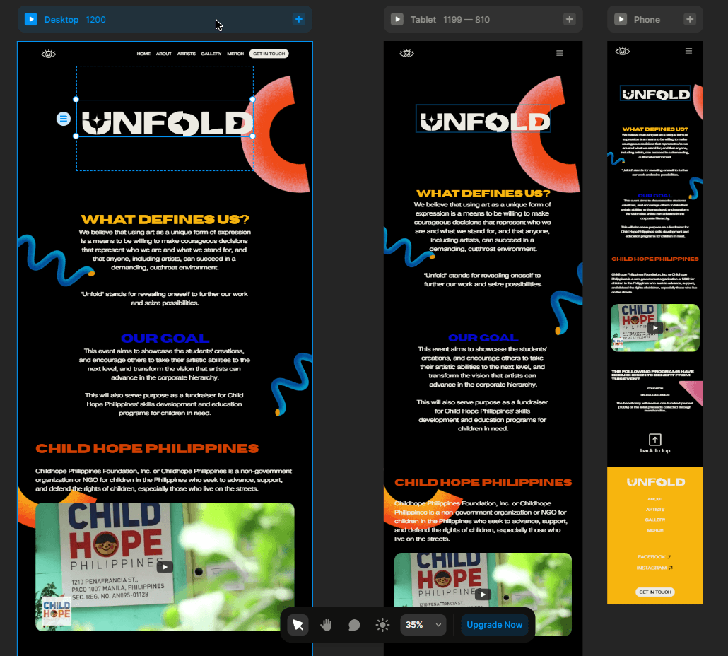
Task: Click MERCH in the Desktop nav
Action: click(235, 54)
